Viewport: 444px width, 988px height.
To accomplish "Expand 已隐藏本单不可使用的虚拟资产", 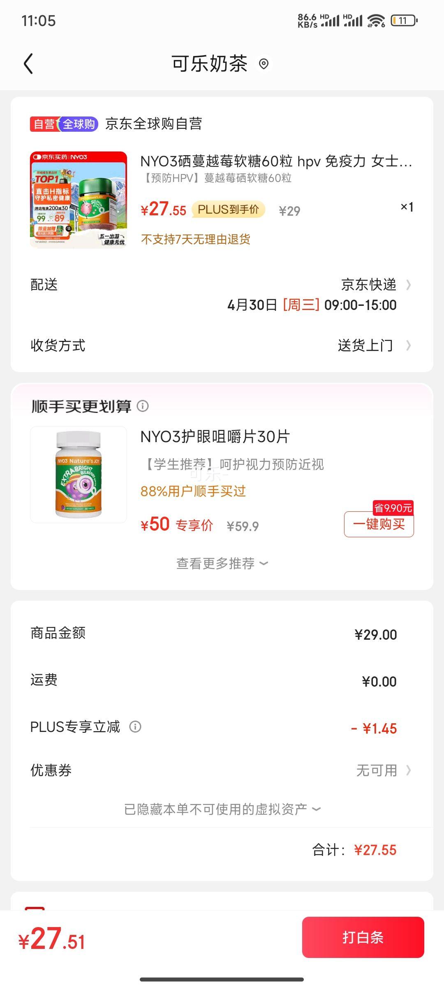I will point(222,809).
